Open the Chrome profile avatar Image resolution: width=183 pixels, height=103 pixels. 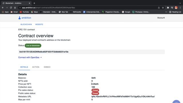coord(176,8)
